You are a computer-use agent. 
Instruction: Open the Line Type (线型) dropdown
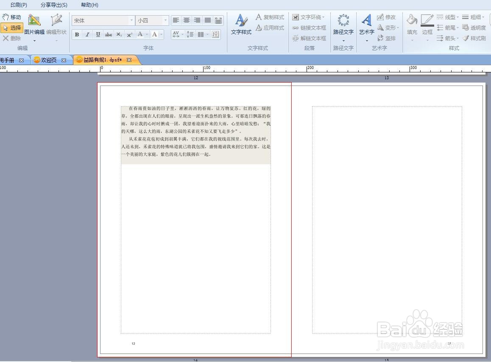(448, 17)
